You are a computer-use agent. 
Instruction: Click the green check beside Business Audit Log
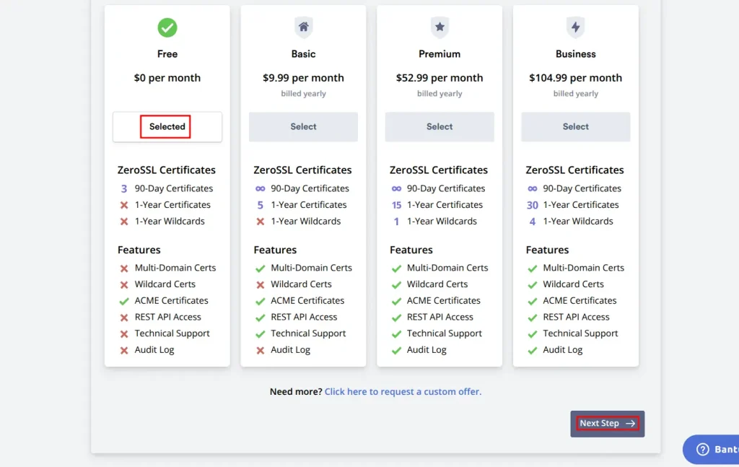pyautogui.click(x=534, y=349)
